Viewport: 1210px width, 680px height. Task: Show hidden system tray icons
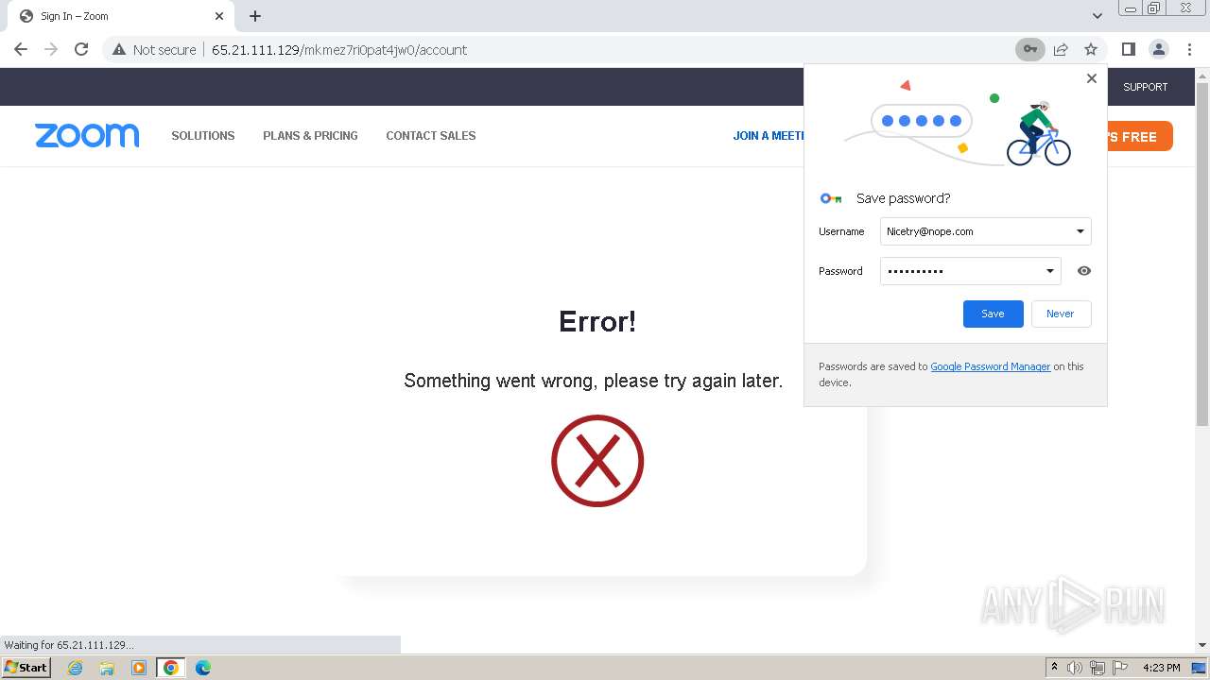[1054, 668]
